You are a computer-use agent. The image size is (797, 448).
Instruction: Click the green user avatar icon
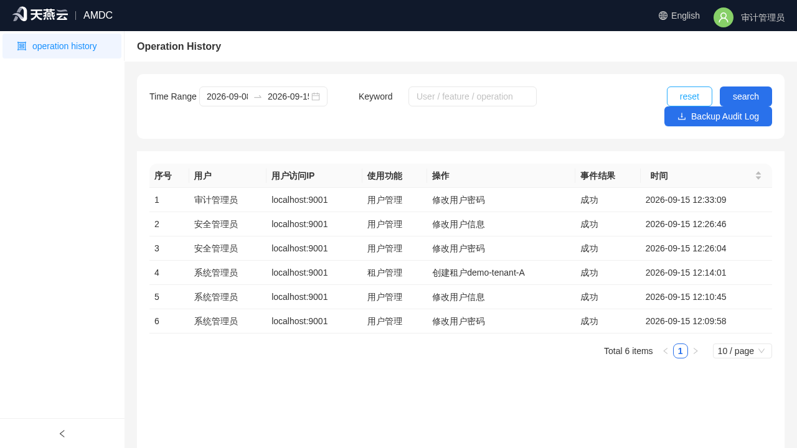[x=724, y=17]
